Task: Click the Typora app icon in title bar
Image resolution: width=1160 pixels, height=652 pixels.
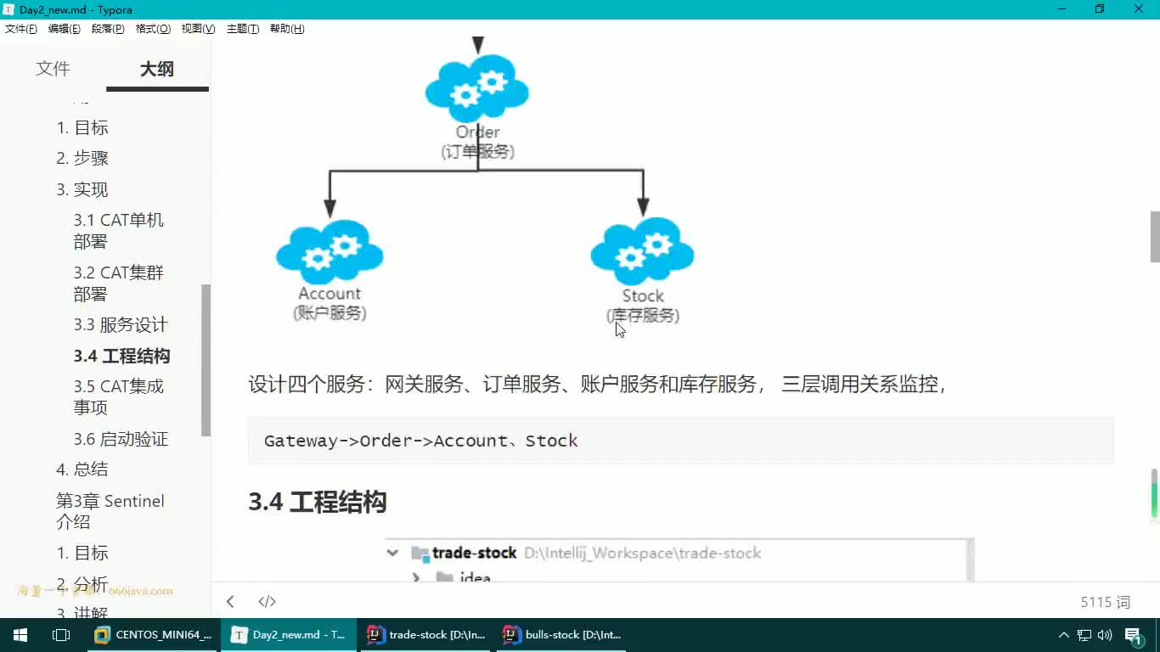Action: tap(9, 9)
